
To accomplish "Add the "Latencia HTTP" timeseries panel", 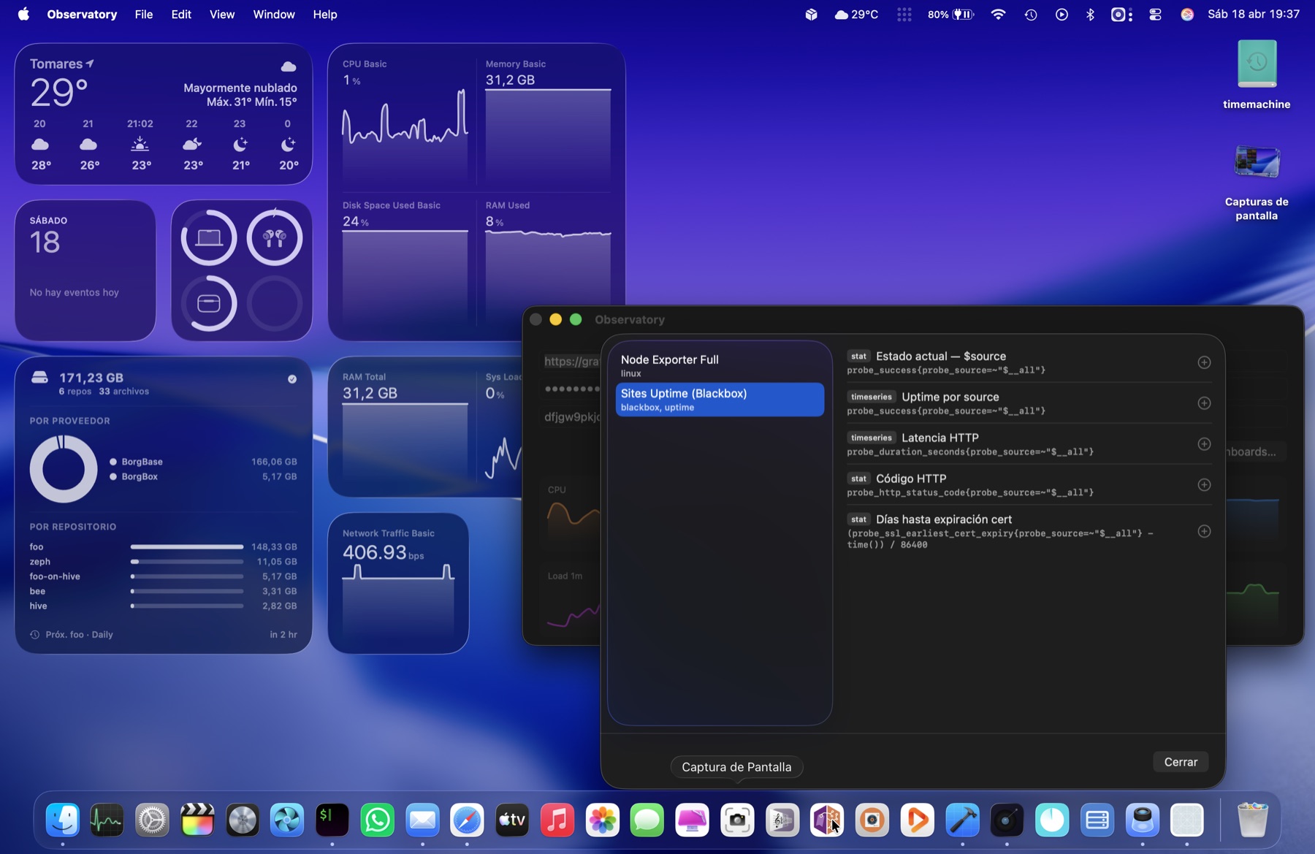I will 1204,444.
